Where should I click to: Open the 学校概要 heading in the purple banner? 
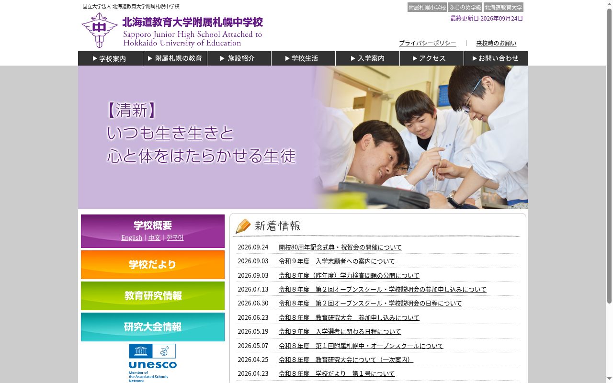153,225
